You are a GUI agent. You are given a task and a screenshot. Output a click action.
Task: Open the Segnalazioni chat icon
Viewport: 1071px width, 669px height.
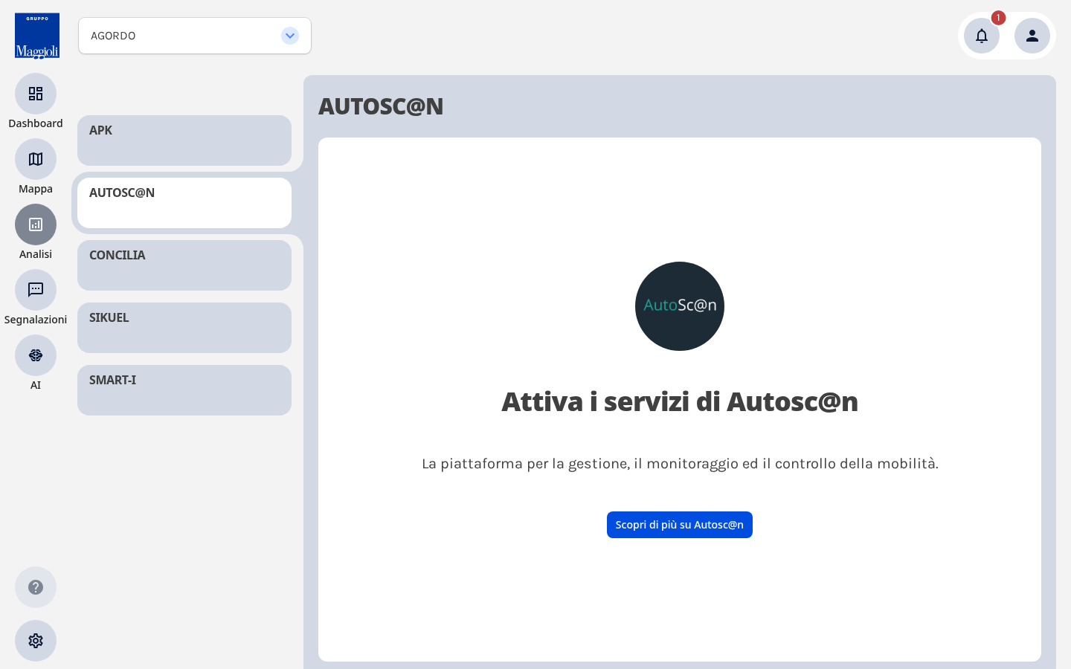36,290
